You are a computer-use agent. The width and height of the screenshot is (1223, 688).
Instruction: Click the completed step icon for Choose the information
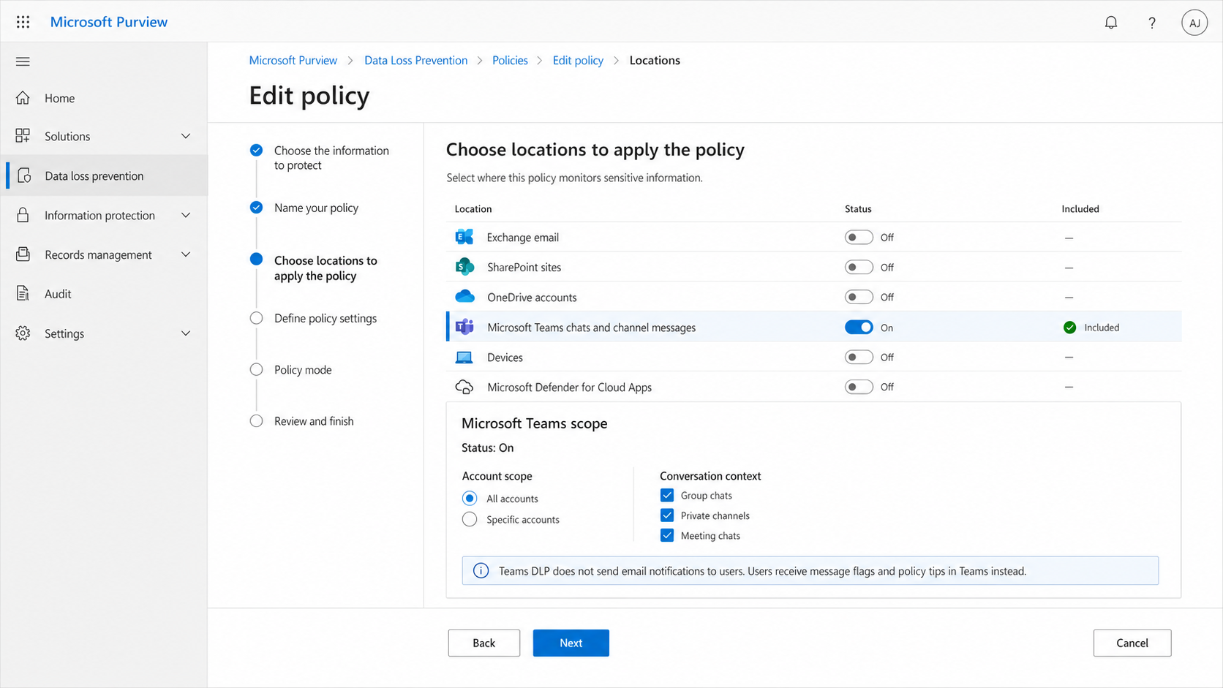(256, 151)
